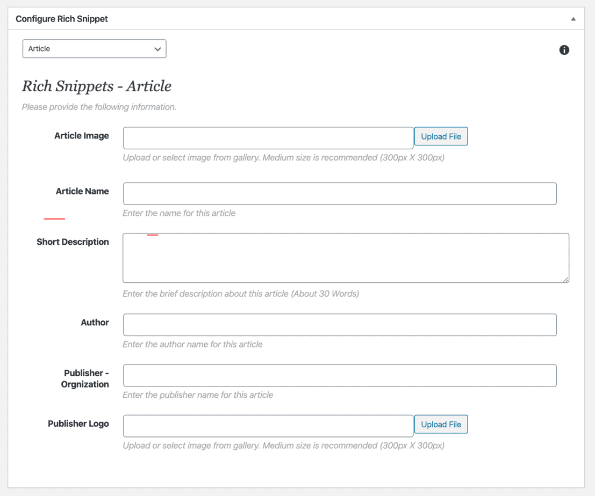Viewport: 595px width, 496px height.
Task: Click the Author input field
Action: [340, 325]
